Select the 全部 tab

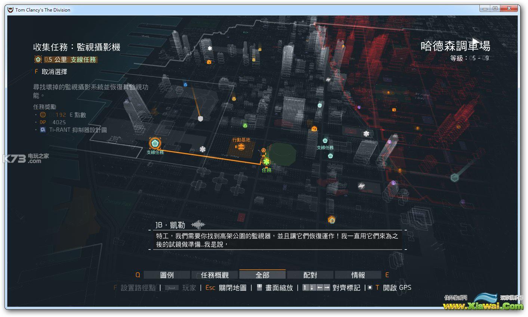tap(262, 275)
